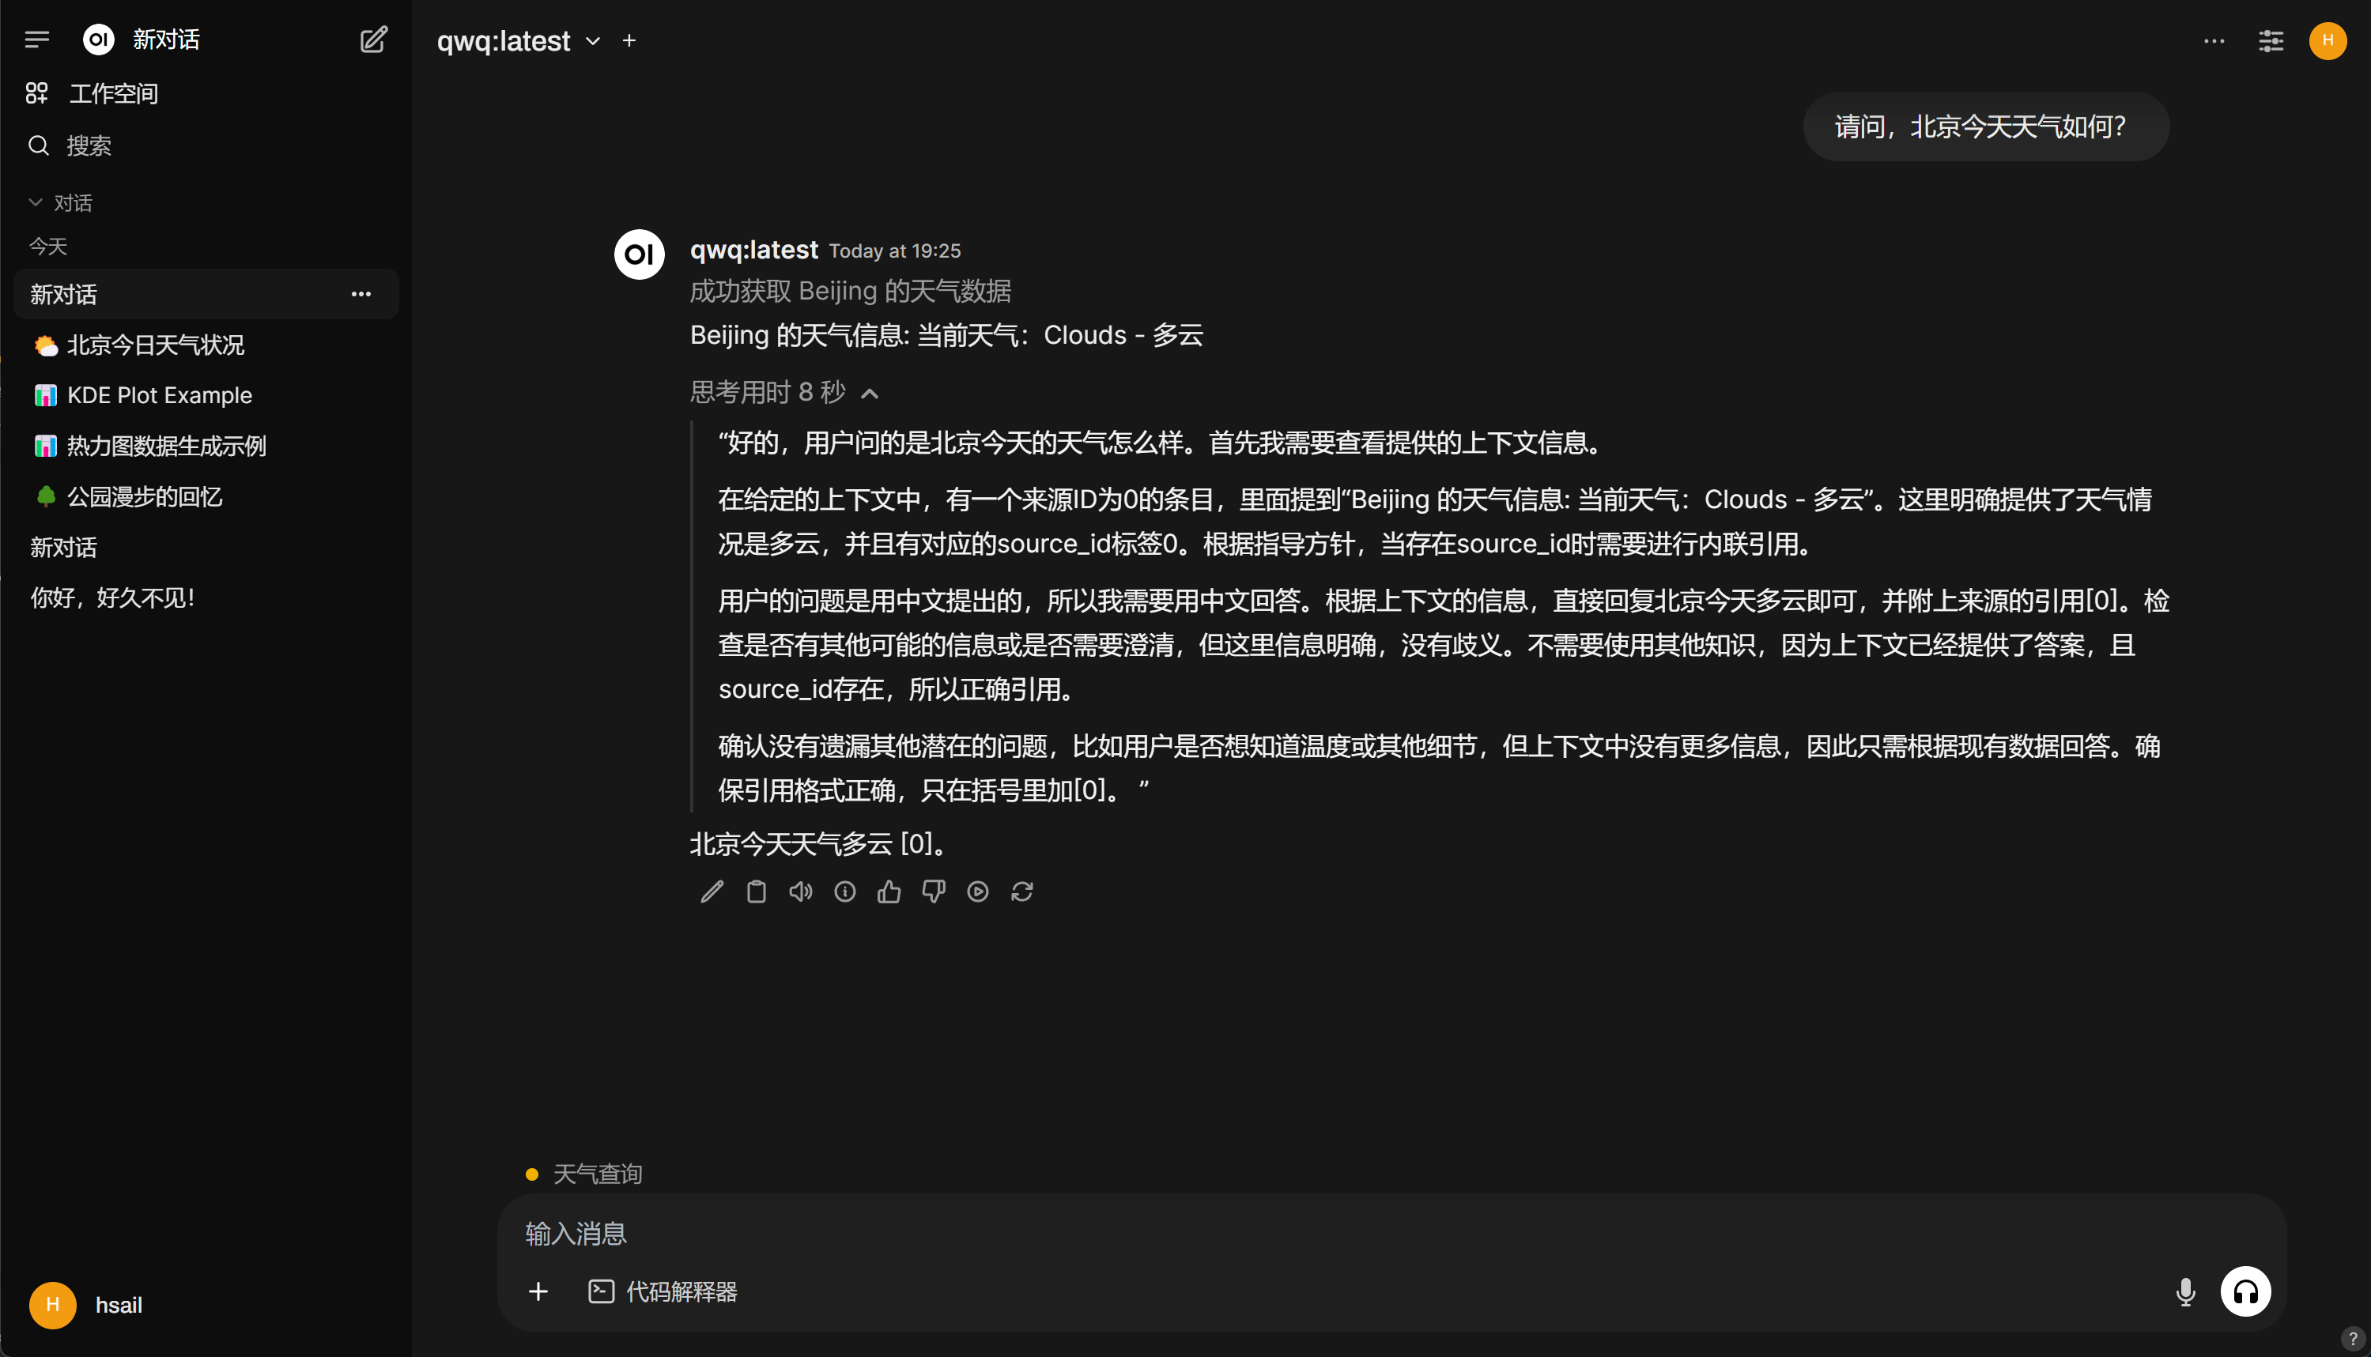Copy the response with clipboard icon
Image resolution: width=2371 pixels, height=1357 pixels.
756,892
